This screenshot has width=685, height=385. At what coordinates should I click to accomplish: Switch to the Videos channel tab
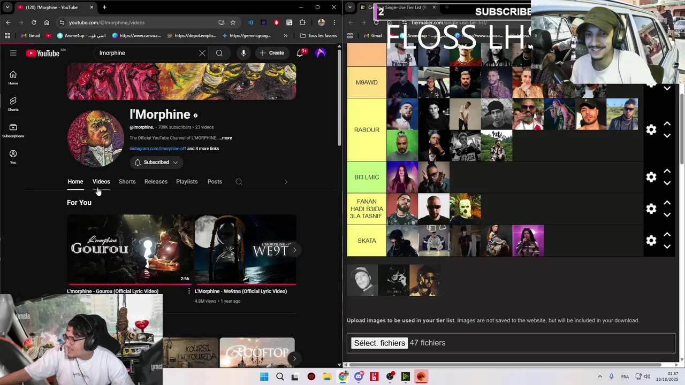point(101,182)
